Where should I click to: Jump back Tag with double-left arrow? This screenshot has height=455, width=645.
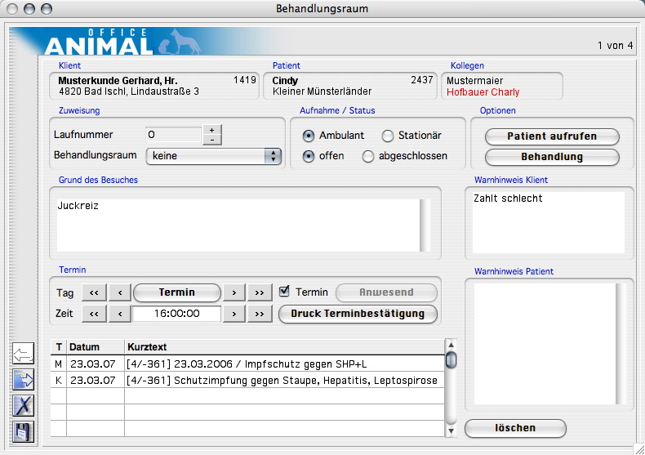click(94, 292)
